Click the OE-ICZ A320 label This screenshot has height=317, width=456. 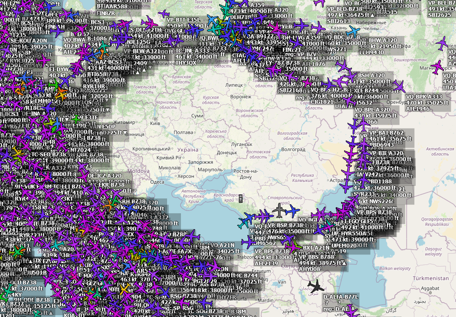[x=105, y=176]
